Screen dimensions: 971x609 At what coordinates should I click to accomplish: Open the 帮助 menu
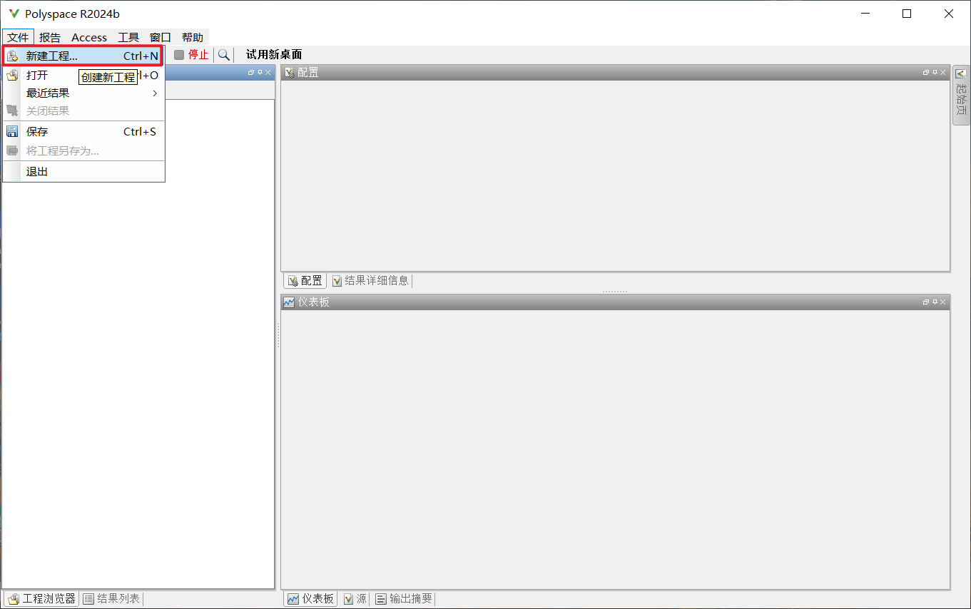(x=193, y=37)
